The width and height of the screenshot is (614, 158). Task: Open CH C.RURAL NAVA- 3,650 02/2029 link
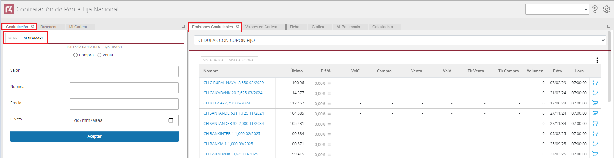click(233, 83)
